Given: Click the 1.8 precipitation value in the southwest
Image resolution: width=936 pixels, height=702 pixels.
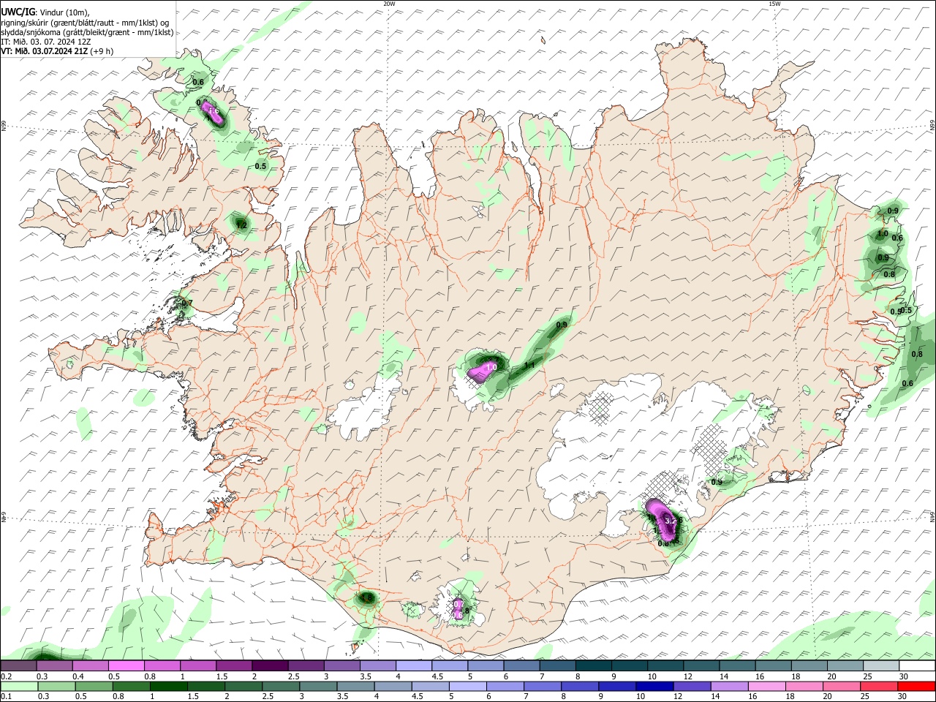Looking at the screenshot, I should pos(367,599).
